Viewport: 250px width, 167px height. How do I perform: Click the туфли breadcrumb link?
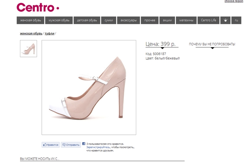49,33
